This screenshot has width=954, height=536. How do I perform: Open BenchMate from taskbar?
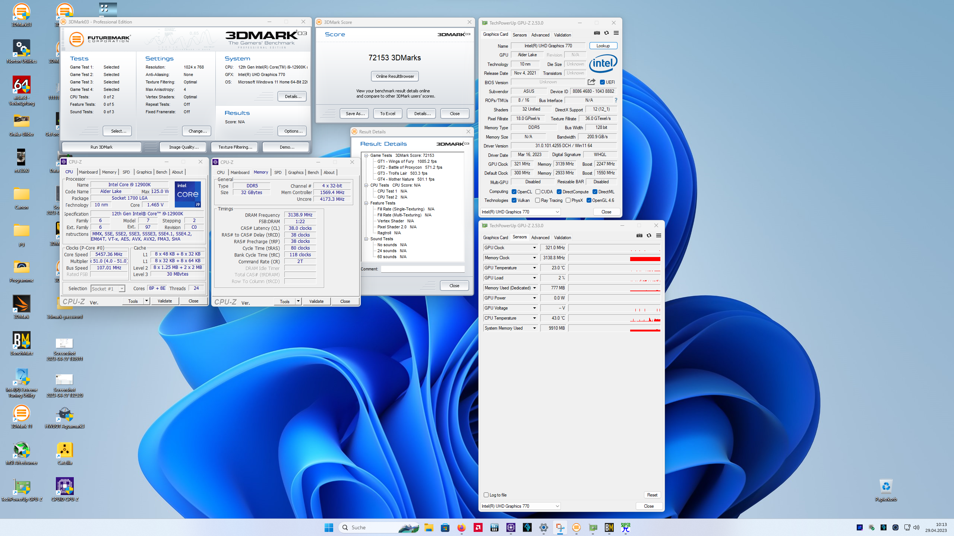click(609, 527)
